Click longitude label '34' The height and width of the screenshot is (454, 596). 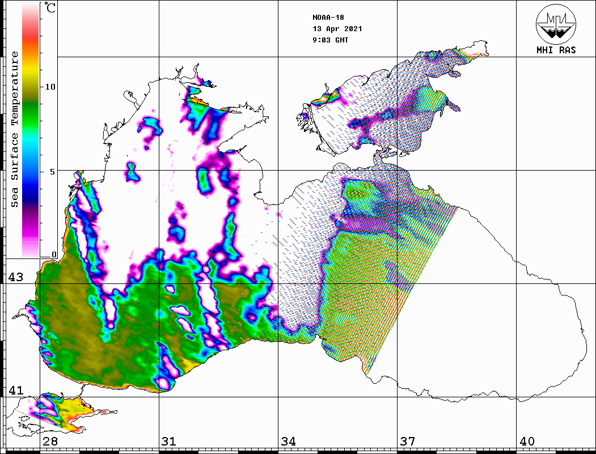click(288, 442)
